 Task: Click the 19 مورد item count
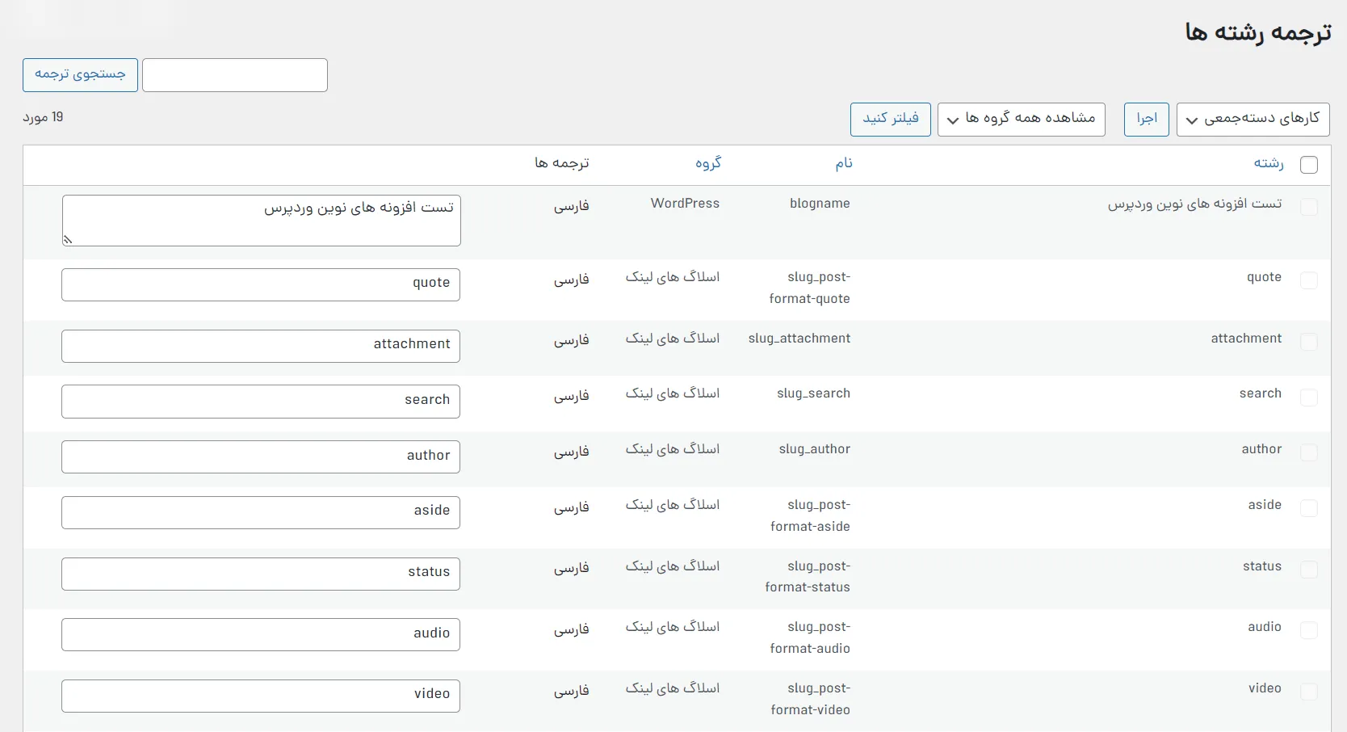coord(43,118)
